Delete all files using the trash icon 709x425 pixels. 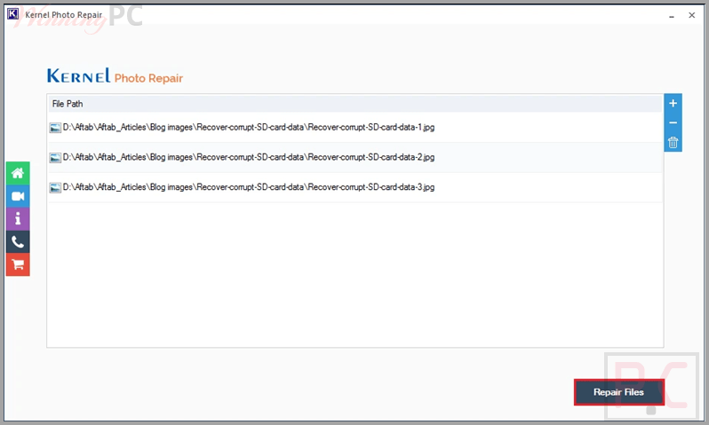673,143
